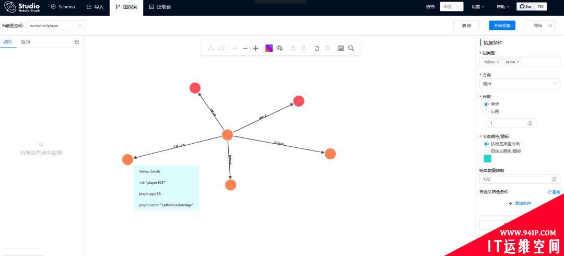Switch to the 图探索 tab
The image size is (564, 256).
pyautogui.click(x=126, y=7)
